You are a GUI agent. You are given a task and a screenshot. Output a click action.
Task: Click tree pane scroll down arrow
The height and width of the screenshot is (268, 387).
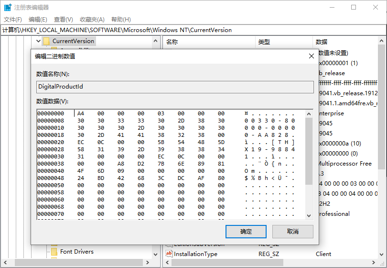pos(155,254)
